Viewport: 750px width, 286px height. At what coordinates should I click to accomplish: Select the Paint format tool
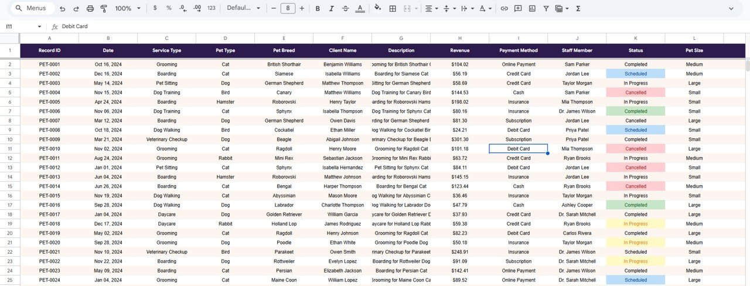pos(104,9)
